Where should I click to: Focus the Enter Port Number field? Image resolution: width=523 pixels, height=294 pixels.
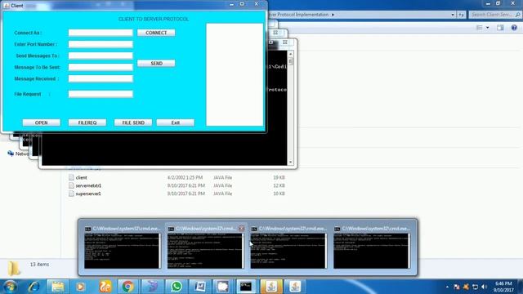pyautogui.click(x=101, y=44)
